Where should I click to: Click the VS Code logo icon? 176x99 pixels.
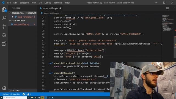3,2
